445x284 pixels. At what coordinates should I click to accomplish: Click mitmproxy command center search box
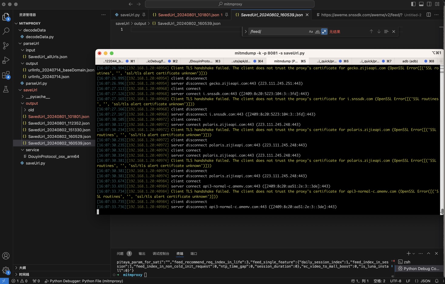[x=230, y=4]
